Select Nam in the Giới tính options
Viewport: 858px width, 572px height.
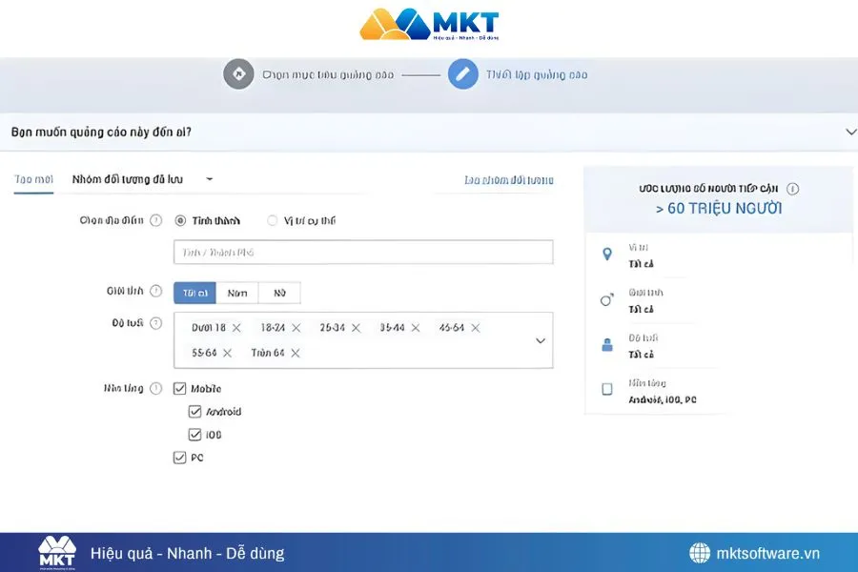point(236,292)
